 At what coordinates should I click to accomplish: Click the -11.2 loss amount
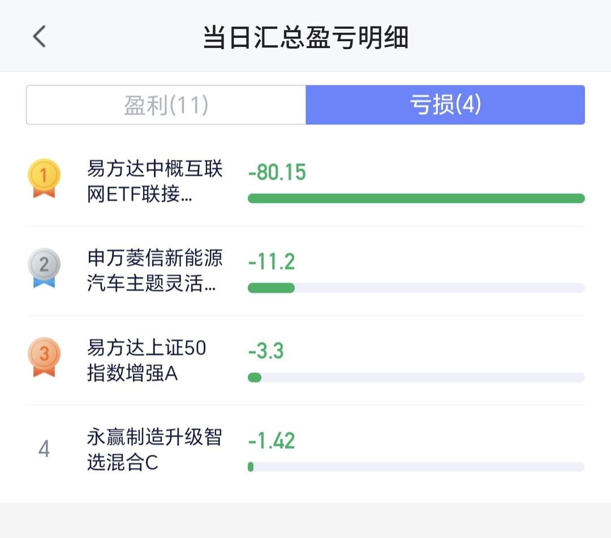(x=272, y=262)
